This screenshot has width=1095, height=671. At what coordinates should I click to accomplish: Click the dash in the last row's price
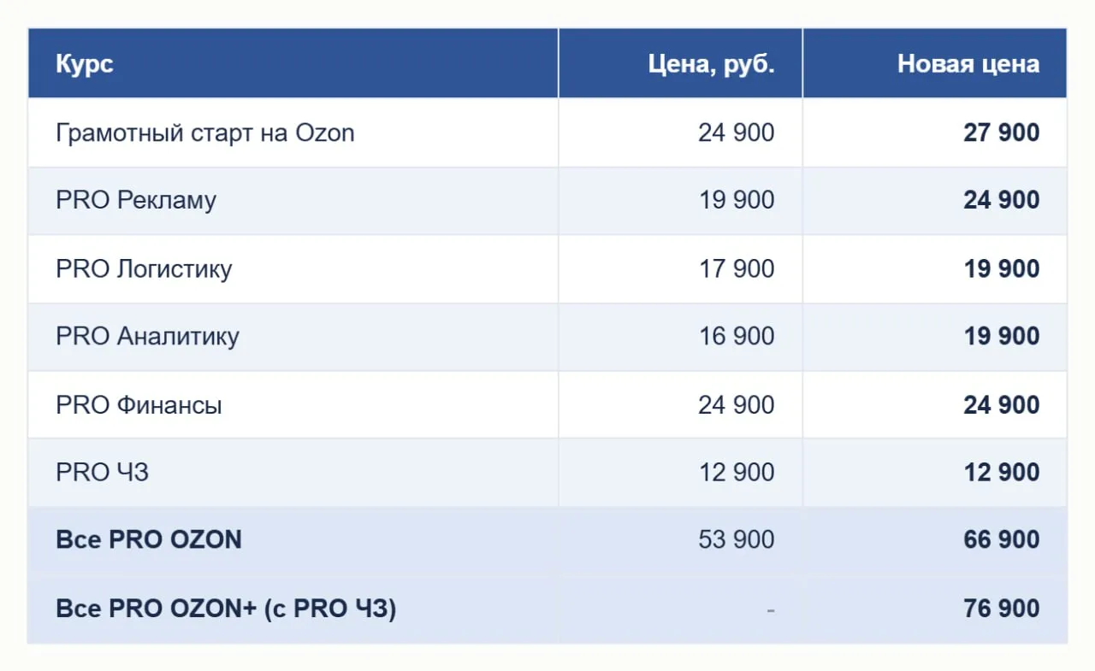[771, 609]
